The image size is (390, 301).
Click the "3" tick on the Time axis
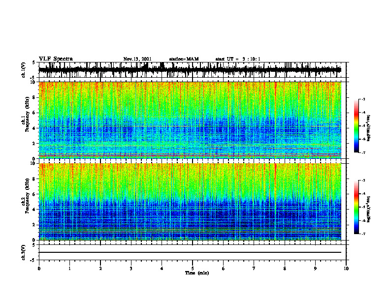[x=131, y=269]
